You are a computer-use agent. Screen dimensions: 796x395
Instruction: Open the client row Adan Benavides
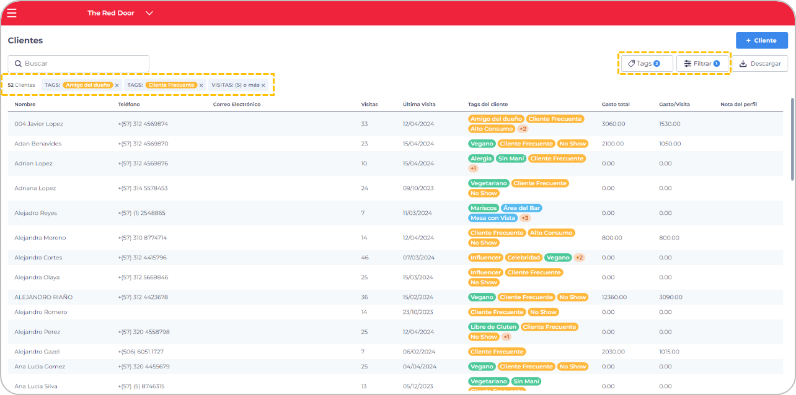pyautogui.click(x=38, y=144)
